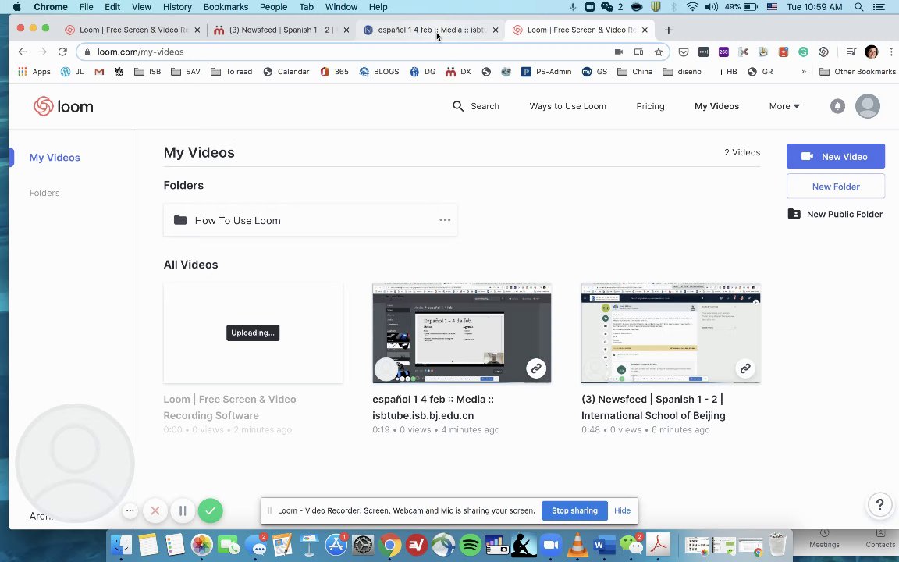Open the People menu
The height and width of the screenshot is (562, 899).
273,7
